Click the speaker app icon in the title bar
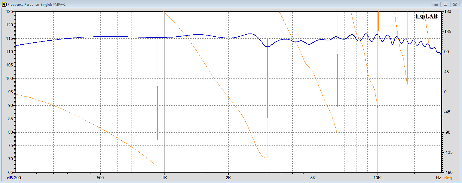This screenshot has height=183, width=462. tap(4, 4)
